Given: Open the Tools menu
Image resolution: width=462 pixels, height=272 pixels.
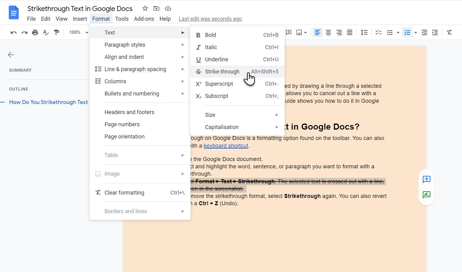Looking at the screenshot, I should click(x=122, y=19).
